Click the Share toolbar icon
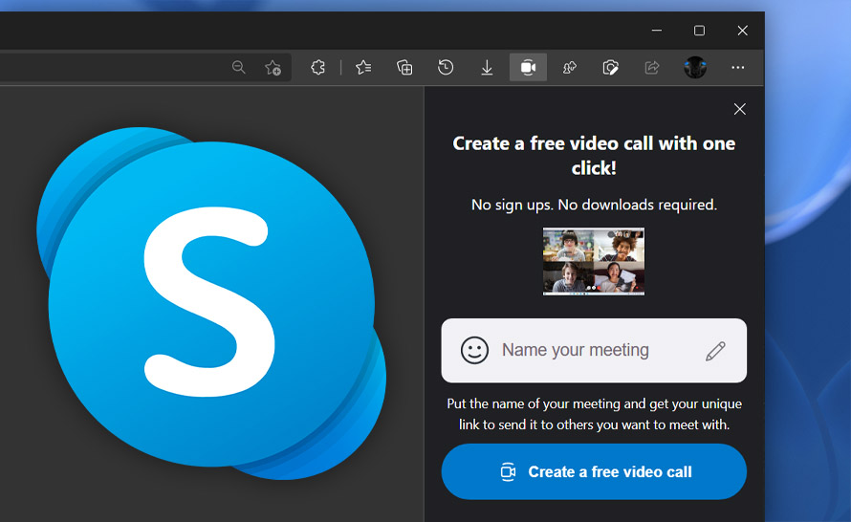 (652, 67)
